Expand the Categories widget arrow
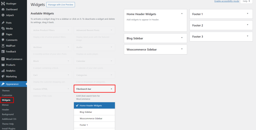 point(111,75)
